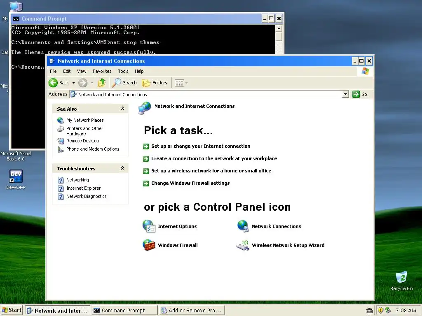Viewport: 422px width, 316px height.
Task: Click the keyboard icon in system tray
Action: tap(369, 311)
